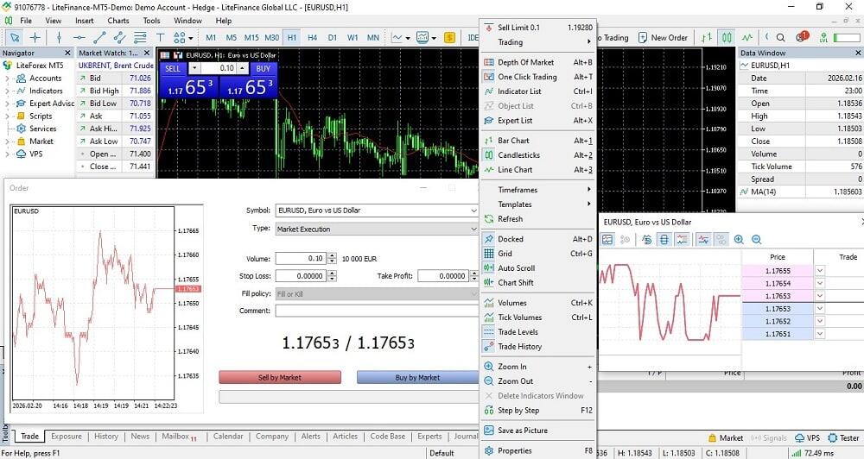This screenshot has height=459, width=864.
Task: Click the LVL connection icon
Action: tap(823, 37)
